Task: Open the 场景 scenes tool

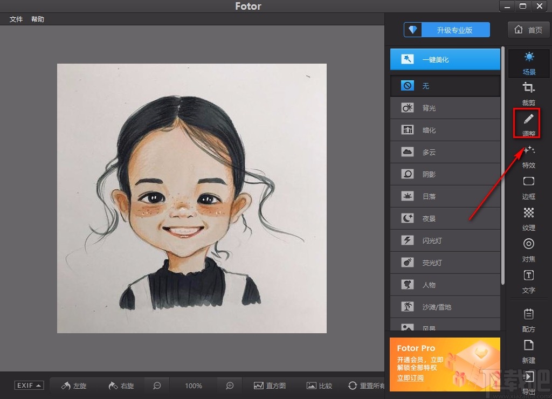Action: 529,64
